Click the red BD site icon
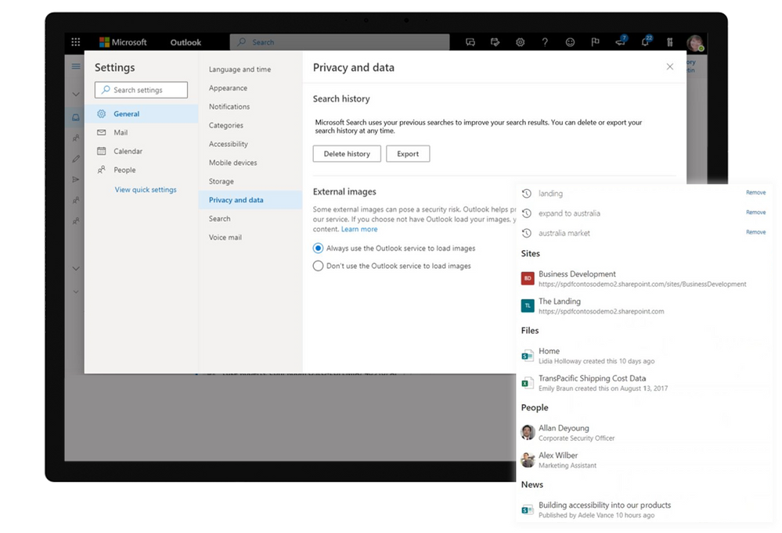The height and width of the screenshot is (533, 782). 528,278
